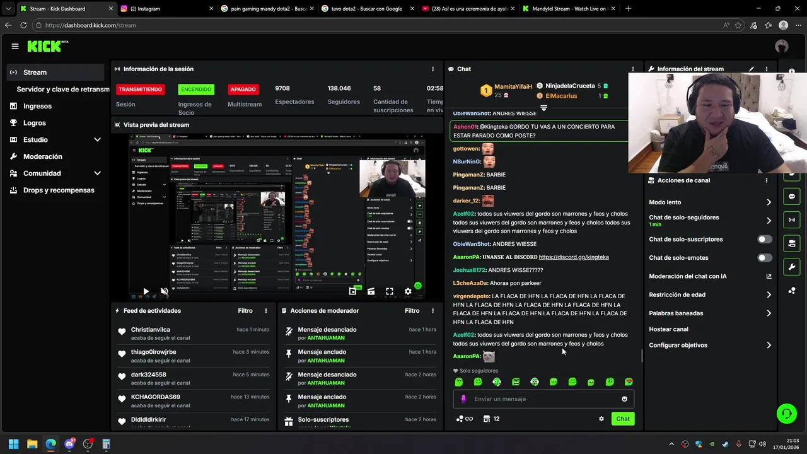Toggle Chat de solo-suscriptores switch
The image size is (807, 454).
point(764,239)
